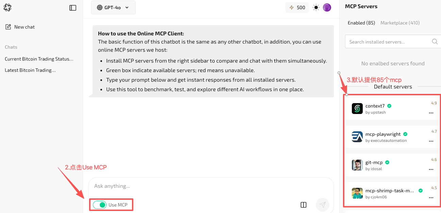Image resolution: width=441 pixels, height=213 pixels.
Task: Click the mcp-shrimp-task-m... server name
Action: click(x=390, y=191)
